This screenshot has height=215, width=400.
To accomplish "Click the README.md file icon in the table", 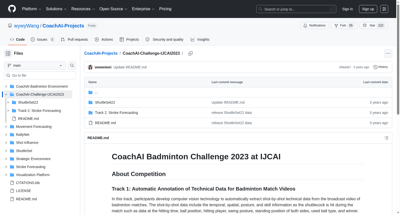I will coord(90,123).
